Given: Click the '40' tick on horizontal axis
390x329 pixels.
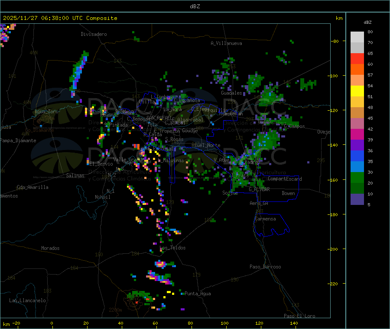Looking at the screenshot, I should (x=120, y=323).
